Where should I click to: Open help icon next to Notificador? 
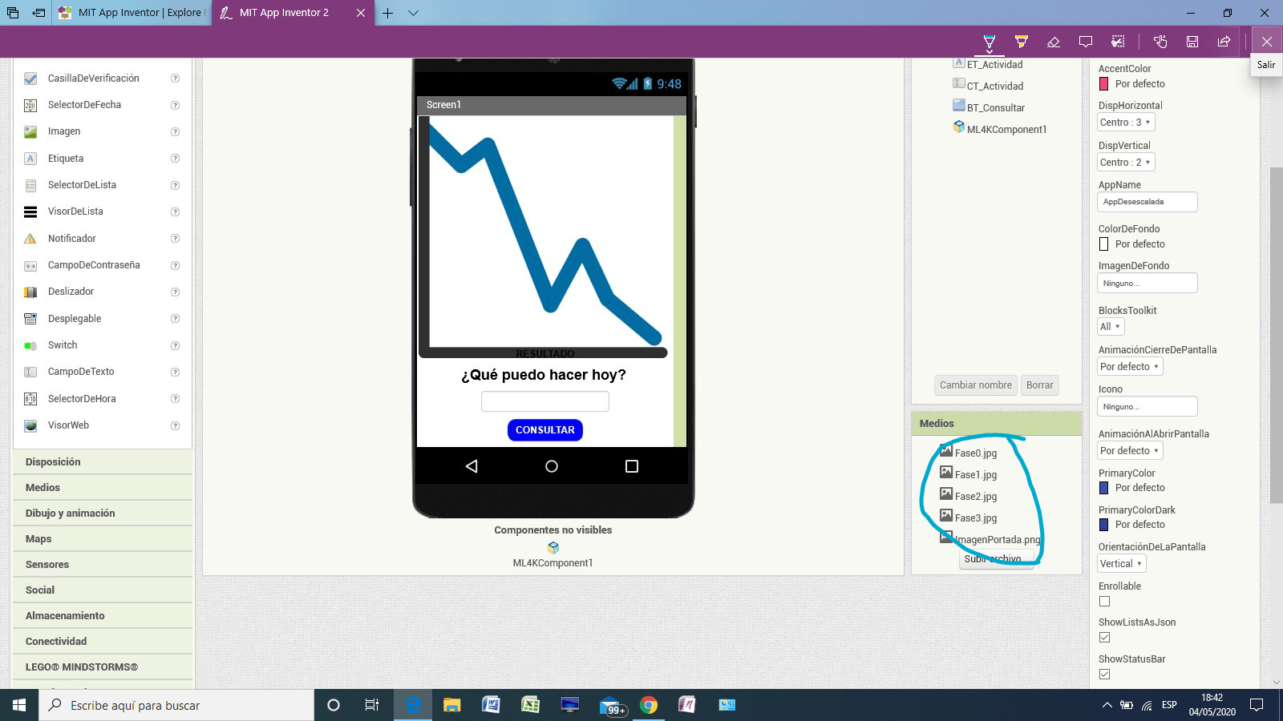[x=175, y=239]
